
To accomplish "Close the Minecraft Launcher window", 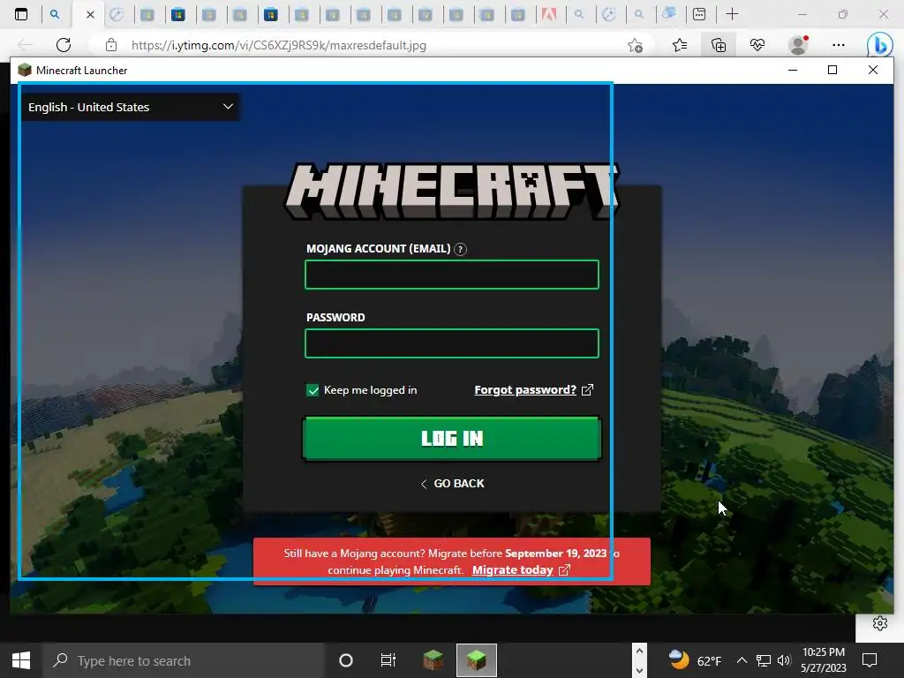I will (873, 71).
